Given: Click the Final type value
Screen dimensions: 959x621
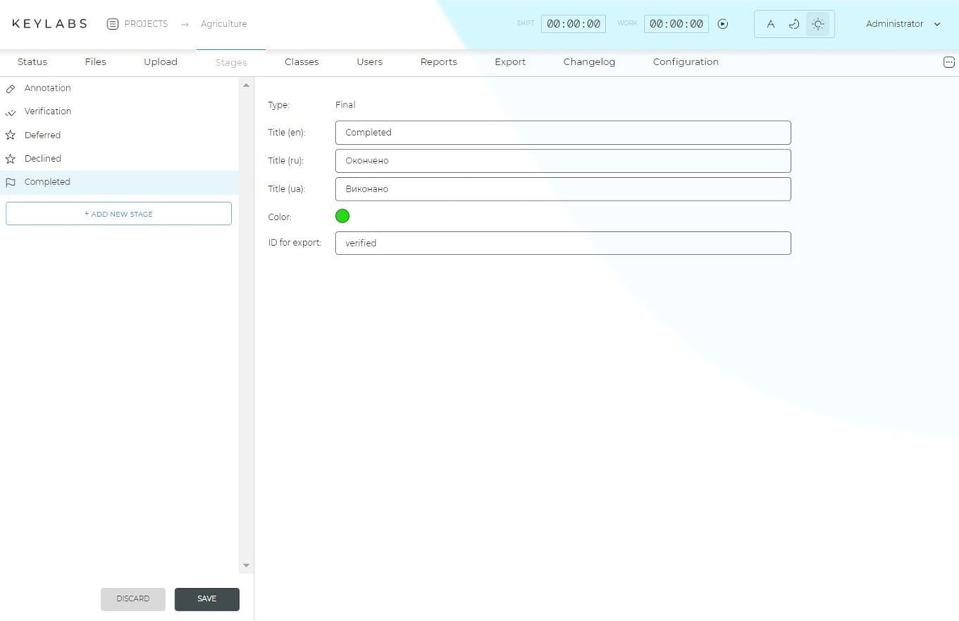Looking at the screenshot, I should (x=345, y=104).
